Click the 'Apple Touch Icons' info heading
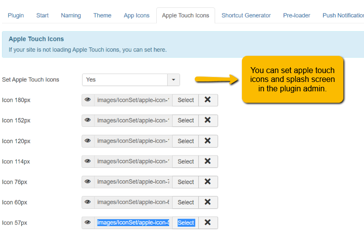The height and width of the screenshot is (234, 364). tap(36, 39)
